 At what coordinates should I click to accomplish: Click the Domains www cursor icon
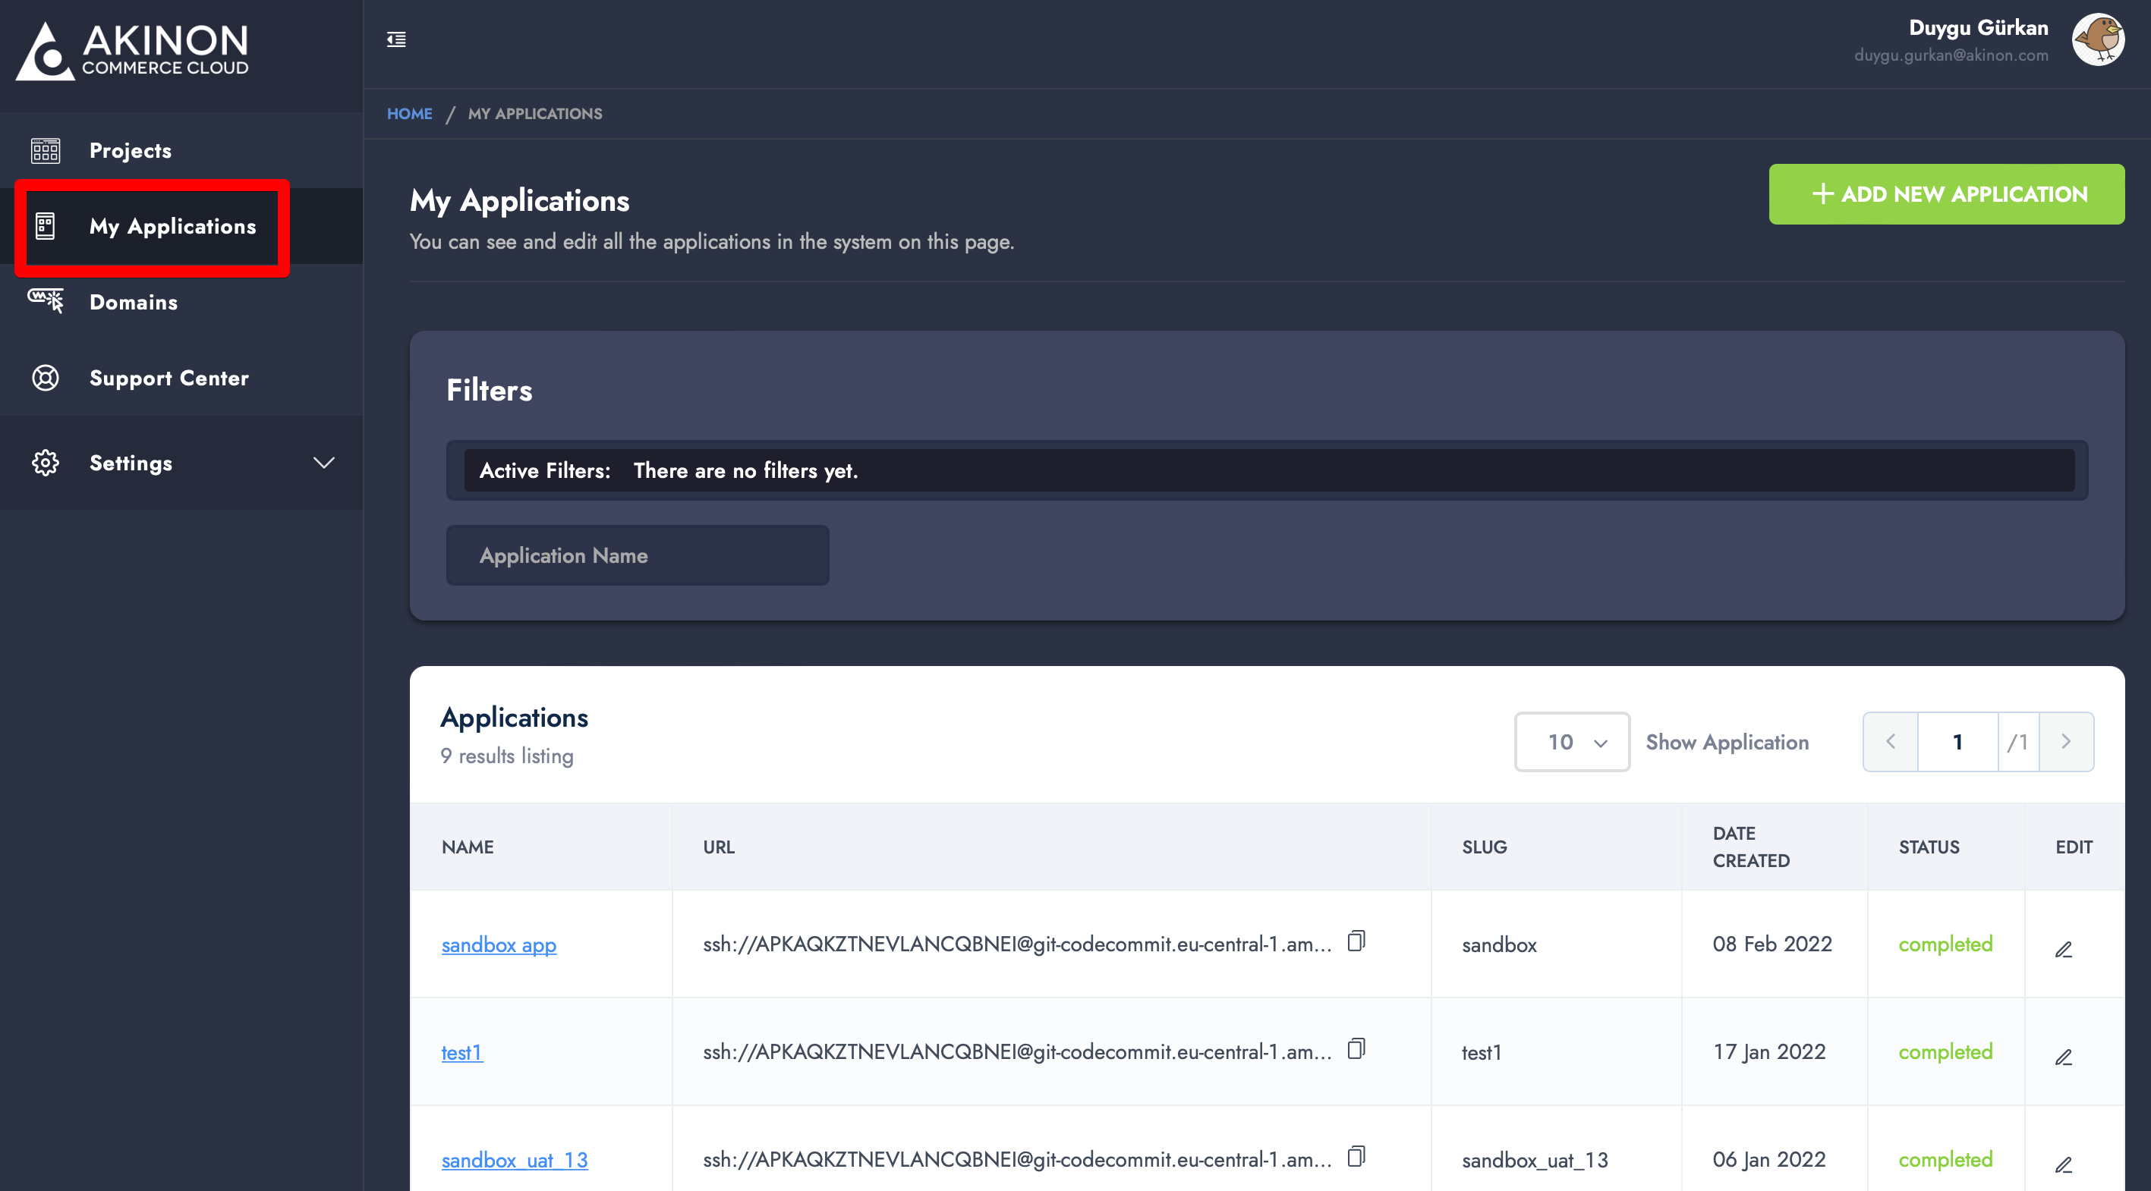coord(45,300)
